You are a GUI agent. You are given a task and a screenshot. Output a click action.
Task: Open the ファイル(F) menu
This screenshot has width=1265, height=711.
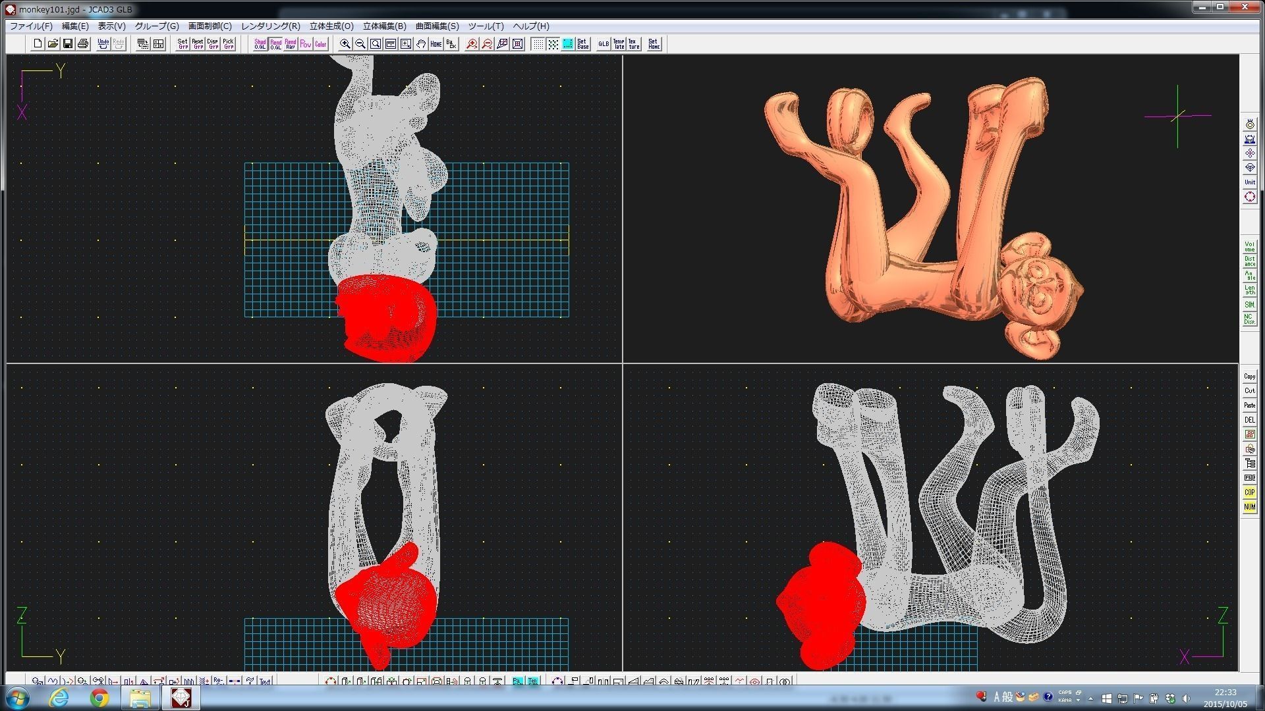click(31, 26)
